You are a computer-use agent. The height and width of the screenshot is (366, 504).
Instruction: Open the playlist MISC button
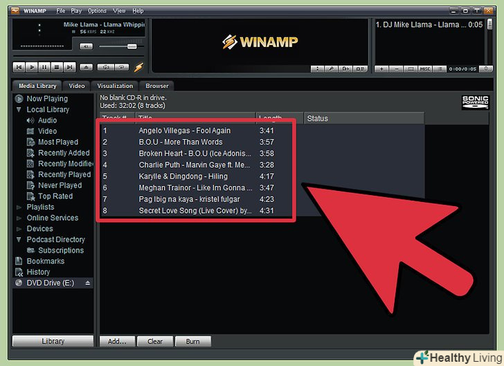425,68
